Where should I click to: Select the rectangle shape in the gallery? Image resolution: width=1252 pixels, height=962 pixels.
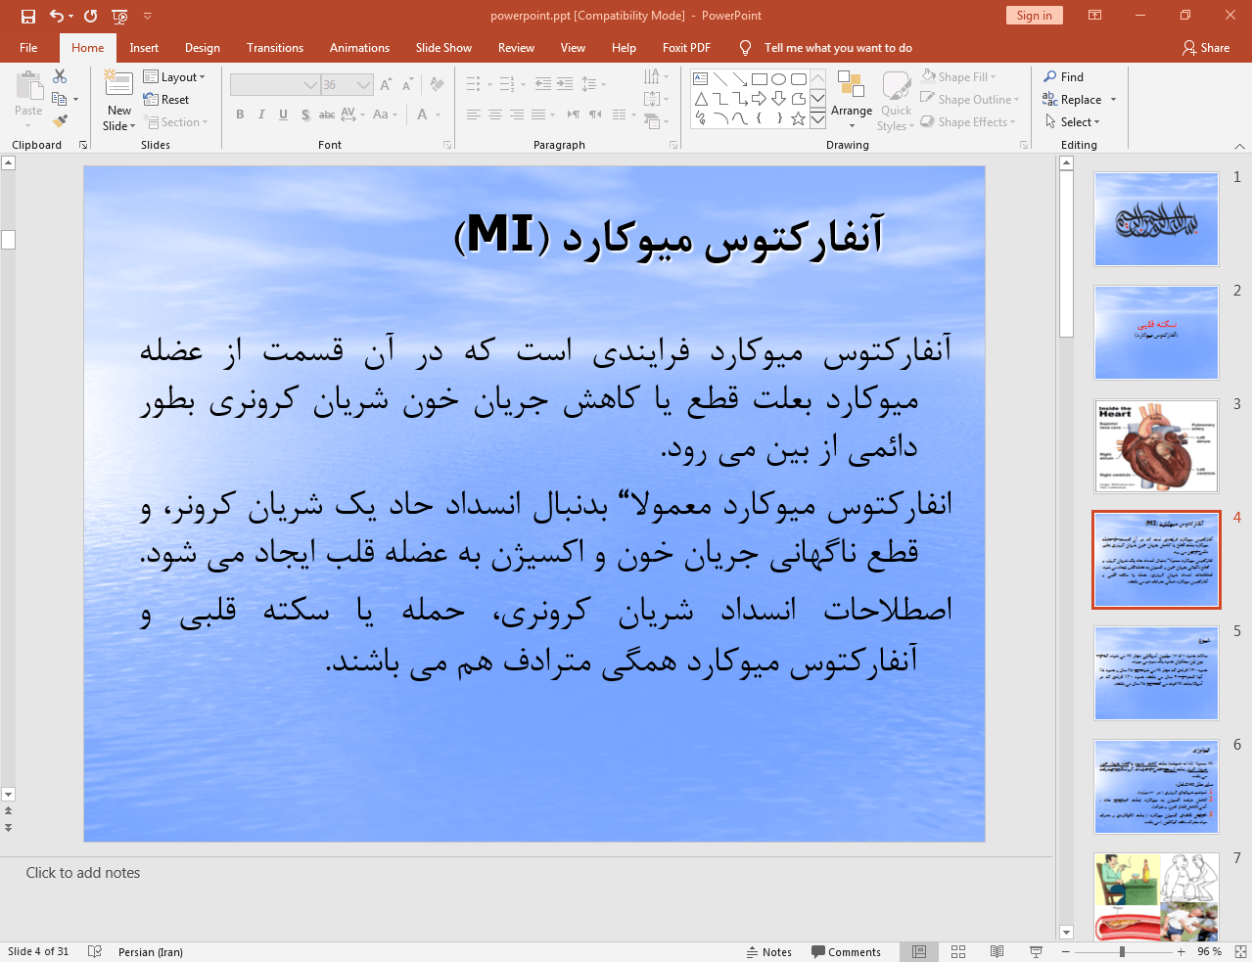[759, 79]
